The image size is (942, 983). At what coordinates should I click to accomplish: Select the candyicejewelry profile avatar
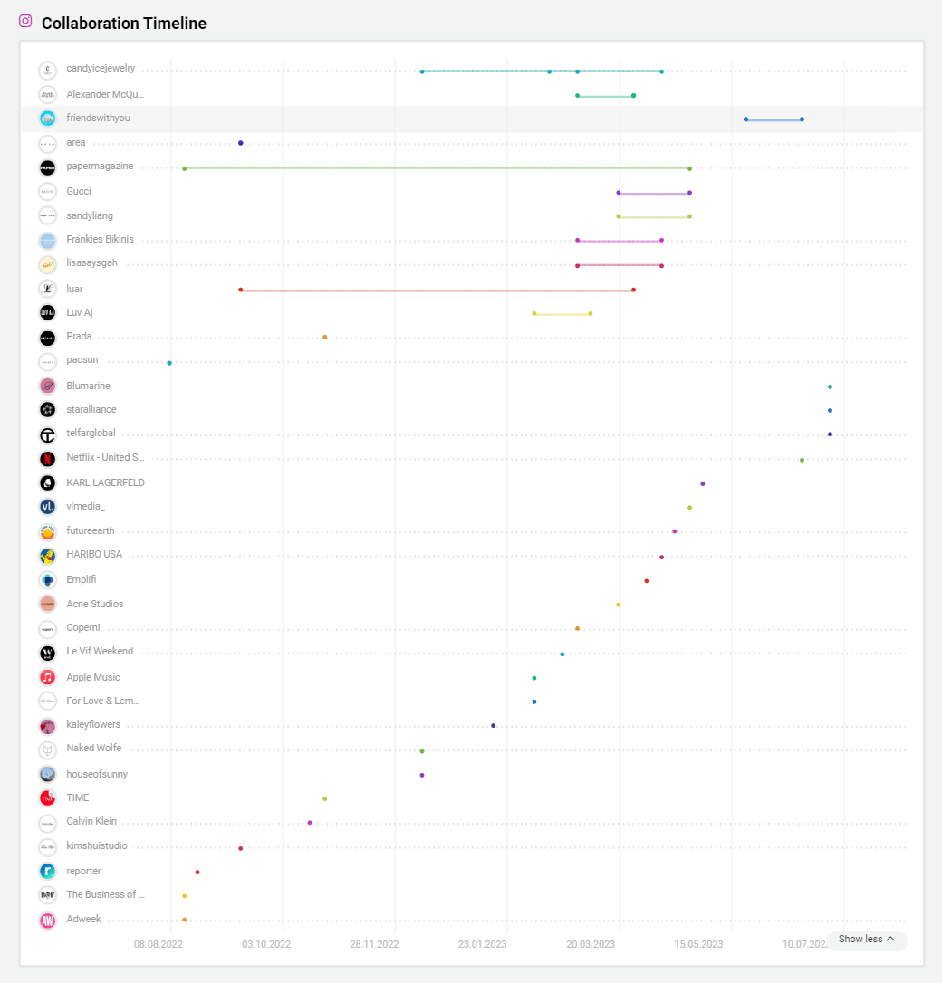click(x=46, y=69)
